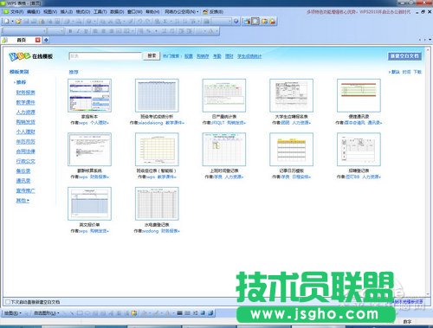
Task: Open the 薪酬核算系统 template thumbnail
Action: pos(89,150)
